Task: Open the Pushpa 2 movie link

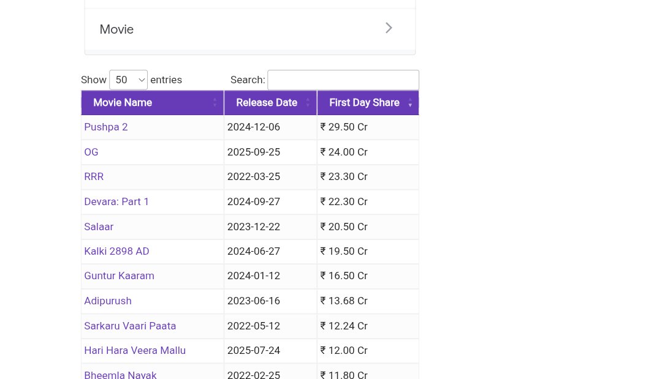Action: (106, 127)
